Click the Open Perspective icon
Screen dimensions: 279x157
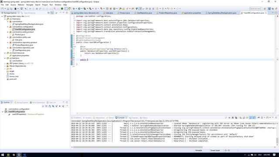point(265,9)
